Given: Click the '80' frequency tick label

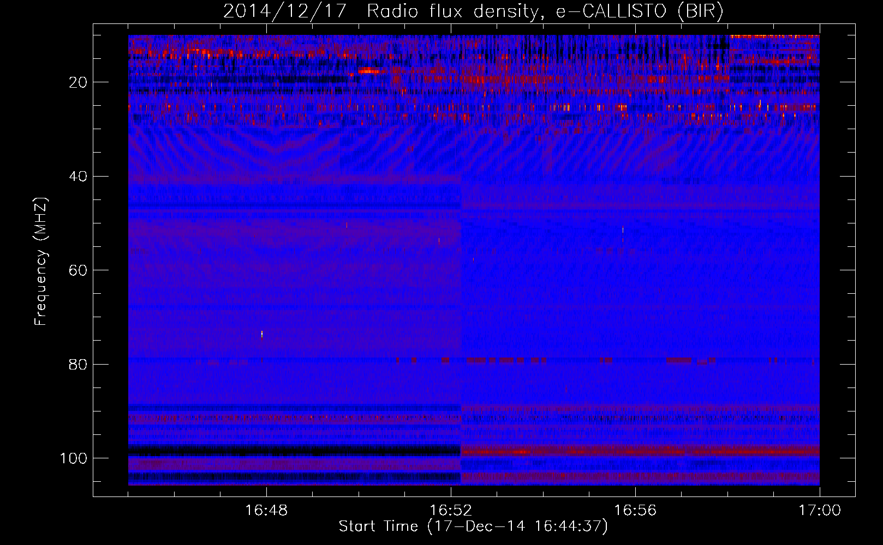Looking at the screenshot, I should point(79,364).
